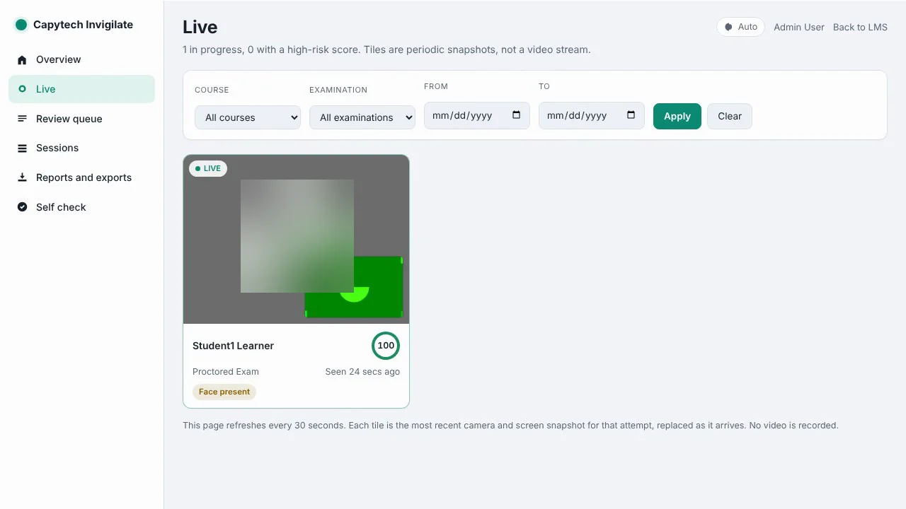Image resolution: width=906 pixels, height=509 pixels.
Task: Open the Sessions section
Action: coord(81,148)
